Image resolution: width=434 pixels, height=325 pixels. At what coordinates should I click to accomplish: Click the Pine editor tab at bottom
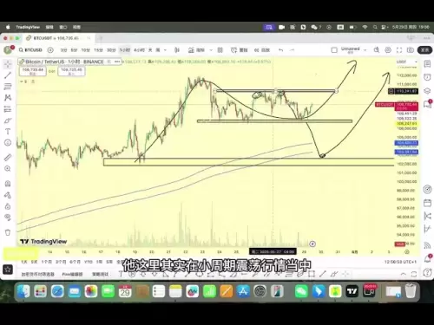click(x=72, y=274)
